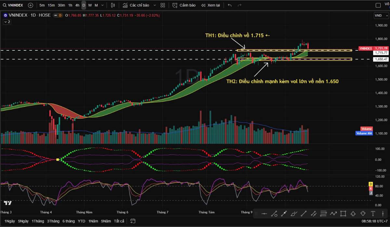Select the arrow line drawing tool
This screenshot has height=227, width=390.
pyautogui.click(x=284, y=214)
